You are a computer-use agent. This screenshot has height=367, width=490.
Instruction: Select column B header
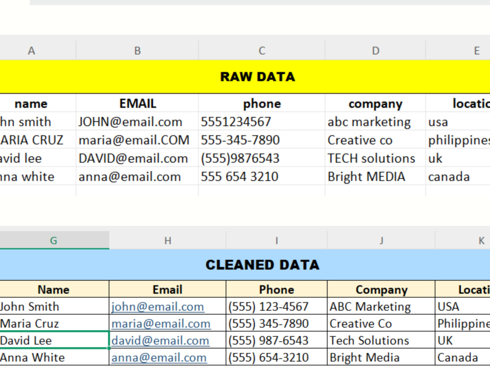[x=137, y=50]
